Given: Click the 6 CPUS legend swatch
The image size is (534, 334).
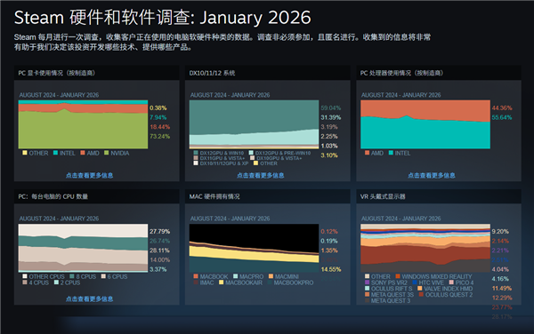Looking at the screenshot, I should [x=103, y=276].
